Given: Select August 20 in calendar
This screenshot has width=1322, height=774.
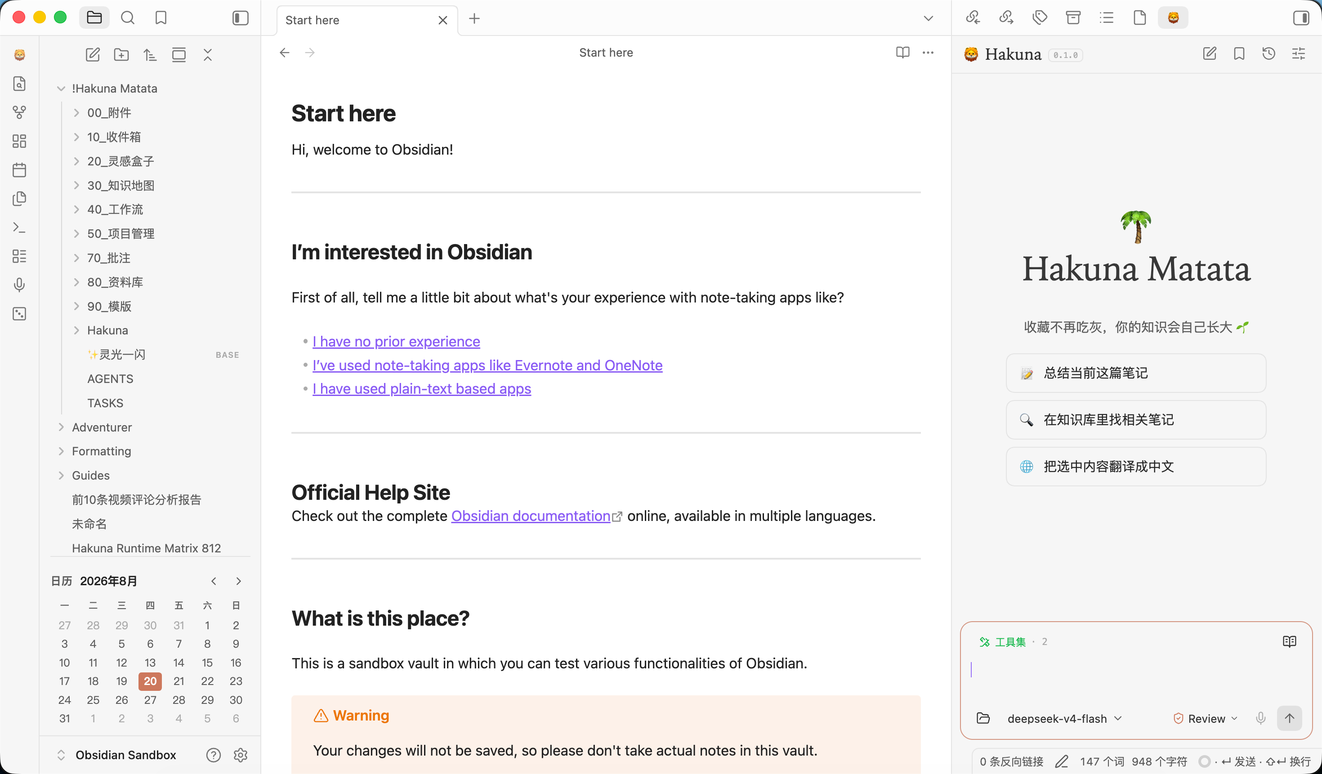Looking at the screenshot, I should coord(150,681).
